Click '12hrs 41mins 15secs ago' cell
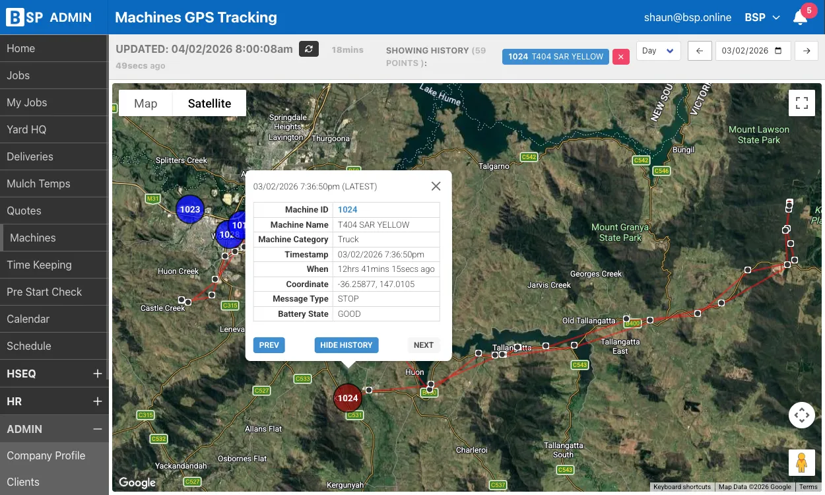Image resolution: width=825 pixels, height=495 pixels. click(386, 269)
